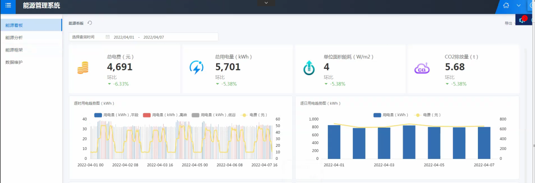Click the home icon in top bar
Screen dimensions: 535x183
506,5
